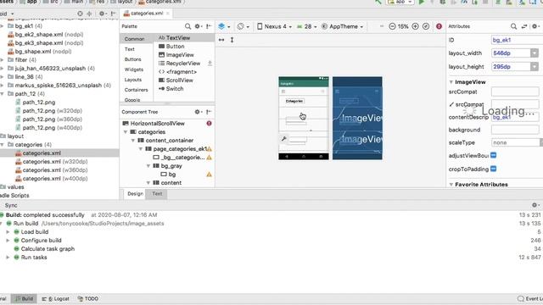543x305 pixels.
Task: Toggle view all attributes arrows icon
Action: click(x=524, y=26)
